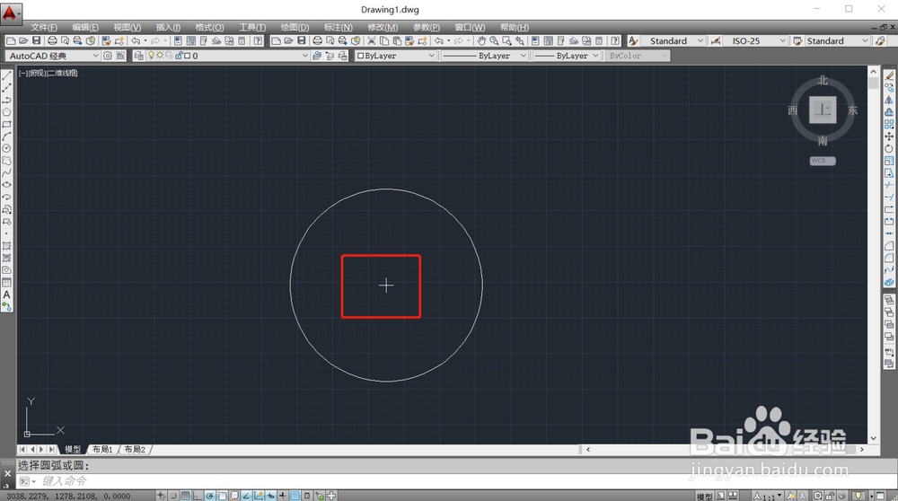
Task: Select the Mirror modify tool
Action: click(x=889, y=100)
